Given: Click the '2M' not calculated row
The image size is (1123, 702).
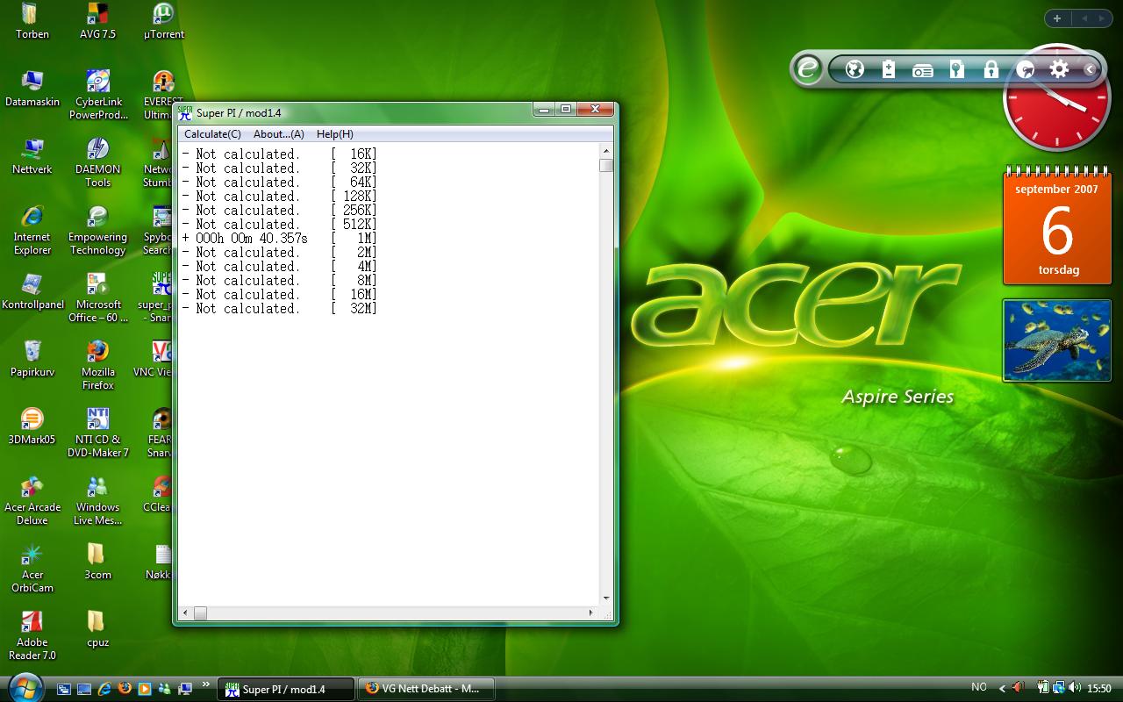Looking at the screenshot, I should [x=280, y=253].
